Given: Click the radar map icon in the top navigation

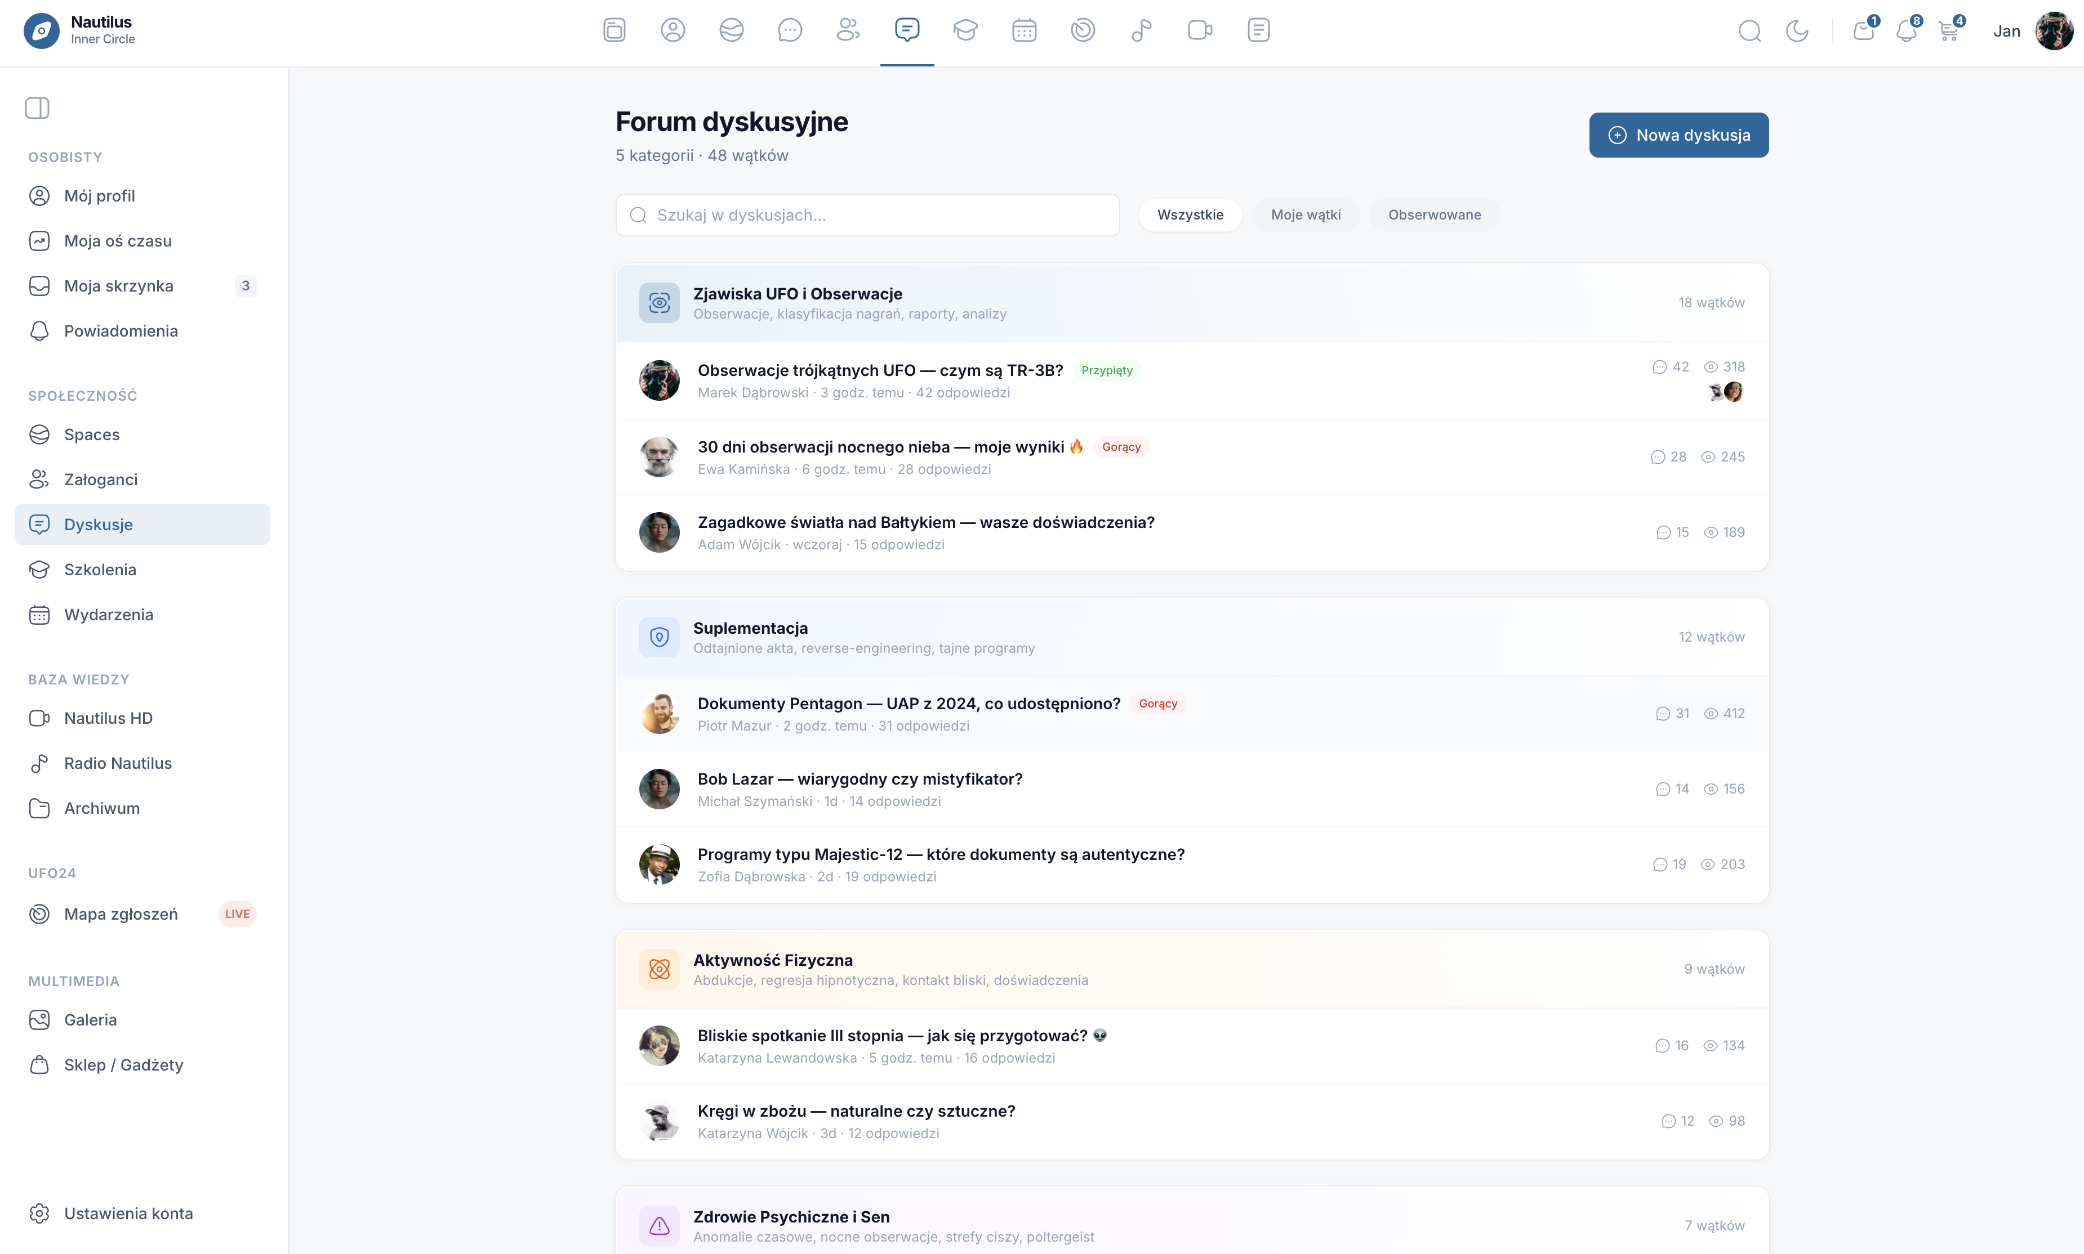Looking at the screenshot, I should pos(1082,30).
